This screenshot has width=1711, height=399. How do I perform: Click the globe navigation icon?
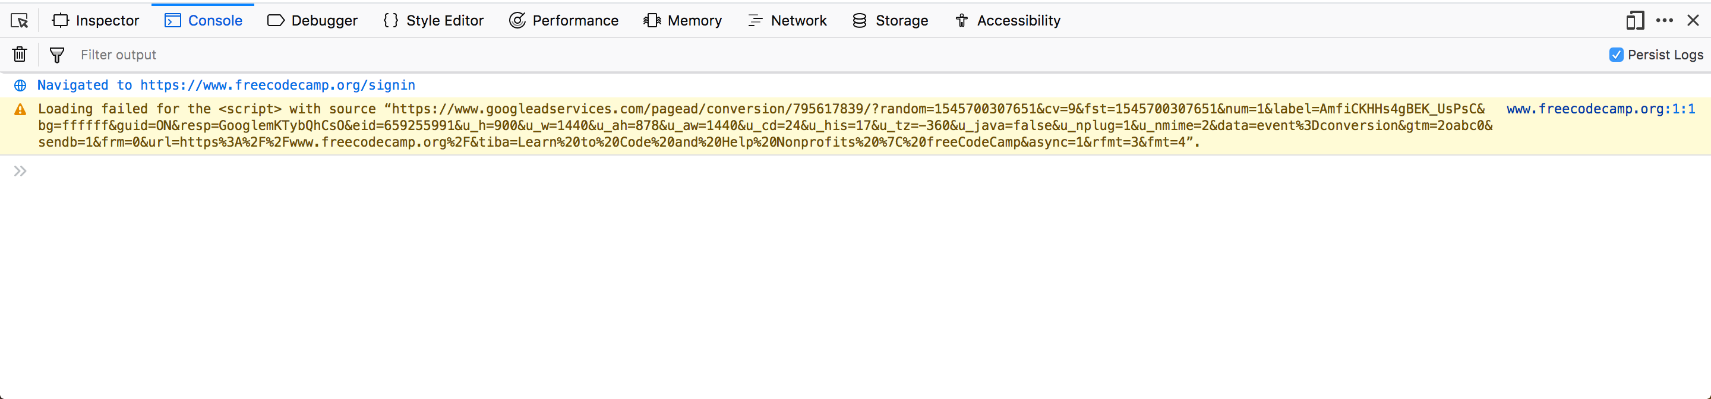tap(21, 85)
